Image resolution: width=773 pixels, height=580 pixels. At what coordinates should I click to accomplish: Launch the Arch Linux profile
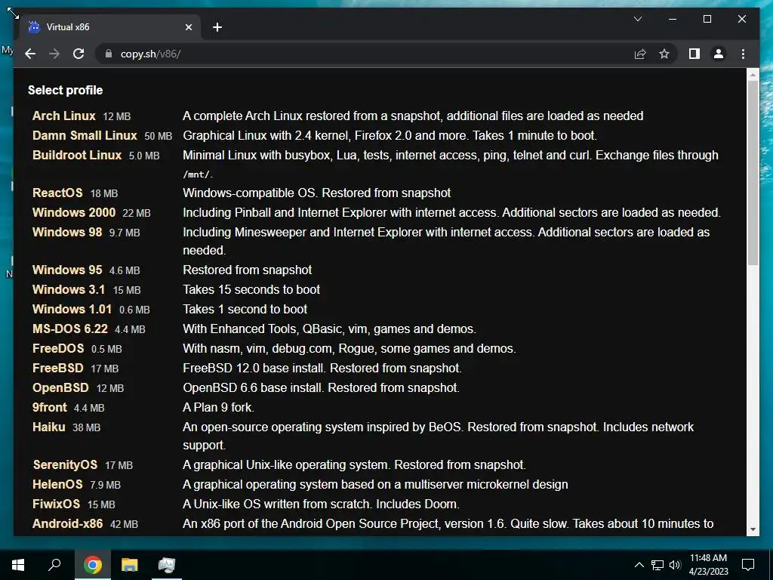[x=64, y=116]
